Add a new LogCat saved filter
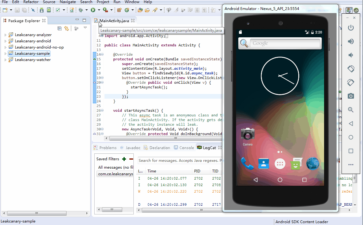The height and width of the screenshot is (225, 363). click(124, 159)
